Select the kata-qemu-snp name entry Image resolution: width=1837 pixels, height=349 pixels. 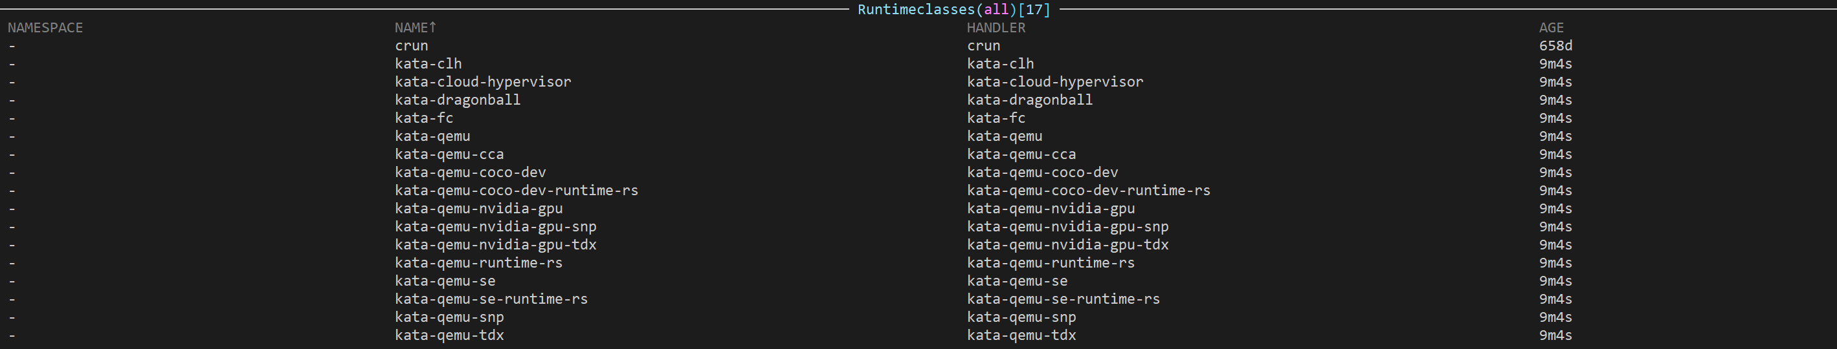[449, 317]
